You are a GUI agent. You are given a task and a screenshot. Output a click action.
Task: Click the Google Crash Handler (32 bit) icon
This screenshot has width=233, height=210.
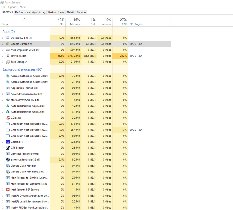[x=8, y=172]
